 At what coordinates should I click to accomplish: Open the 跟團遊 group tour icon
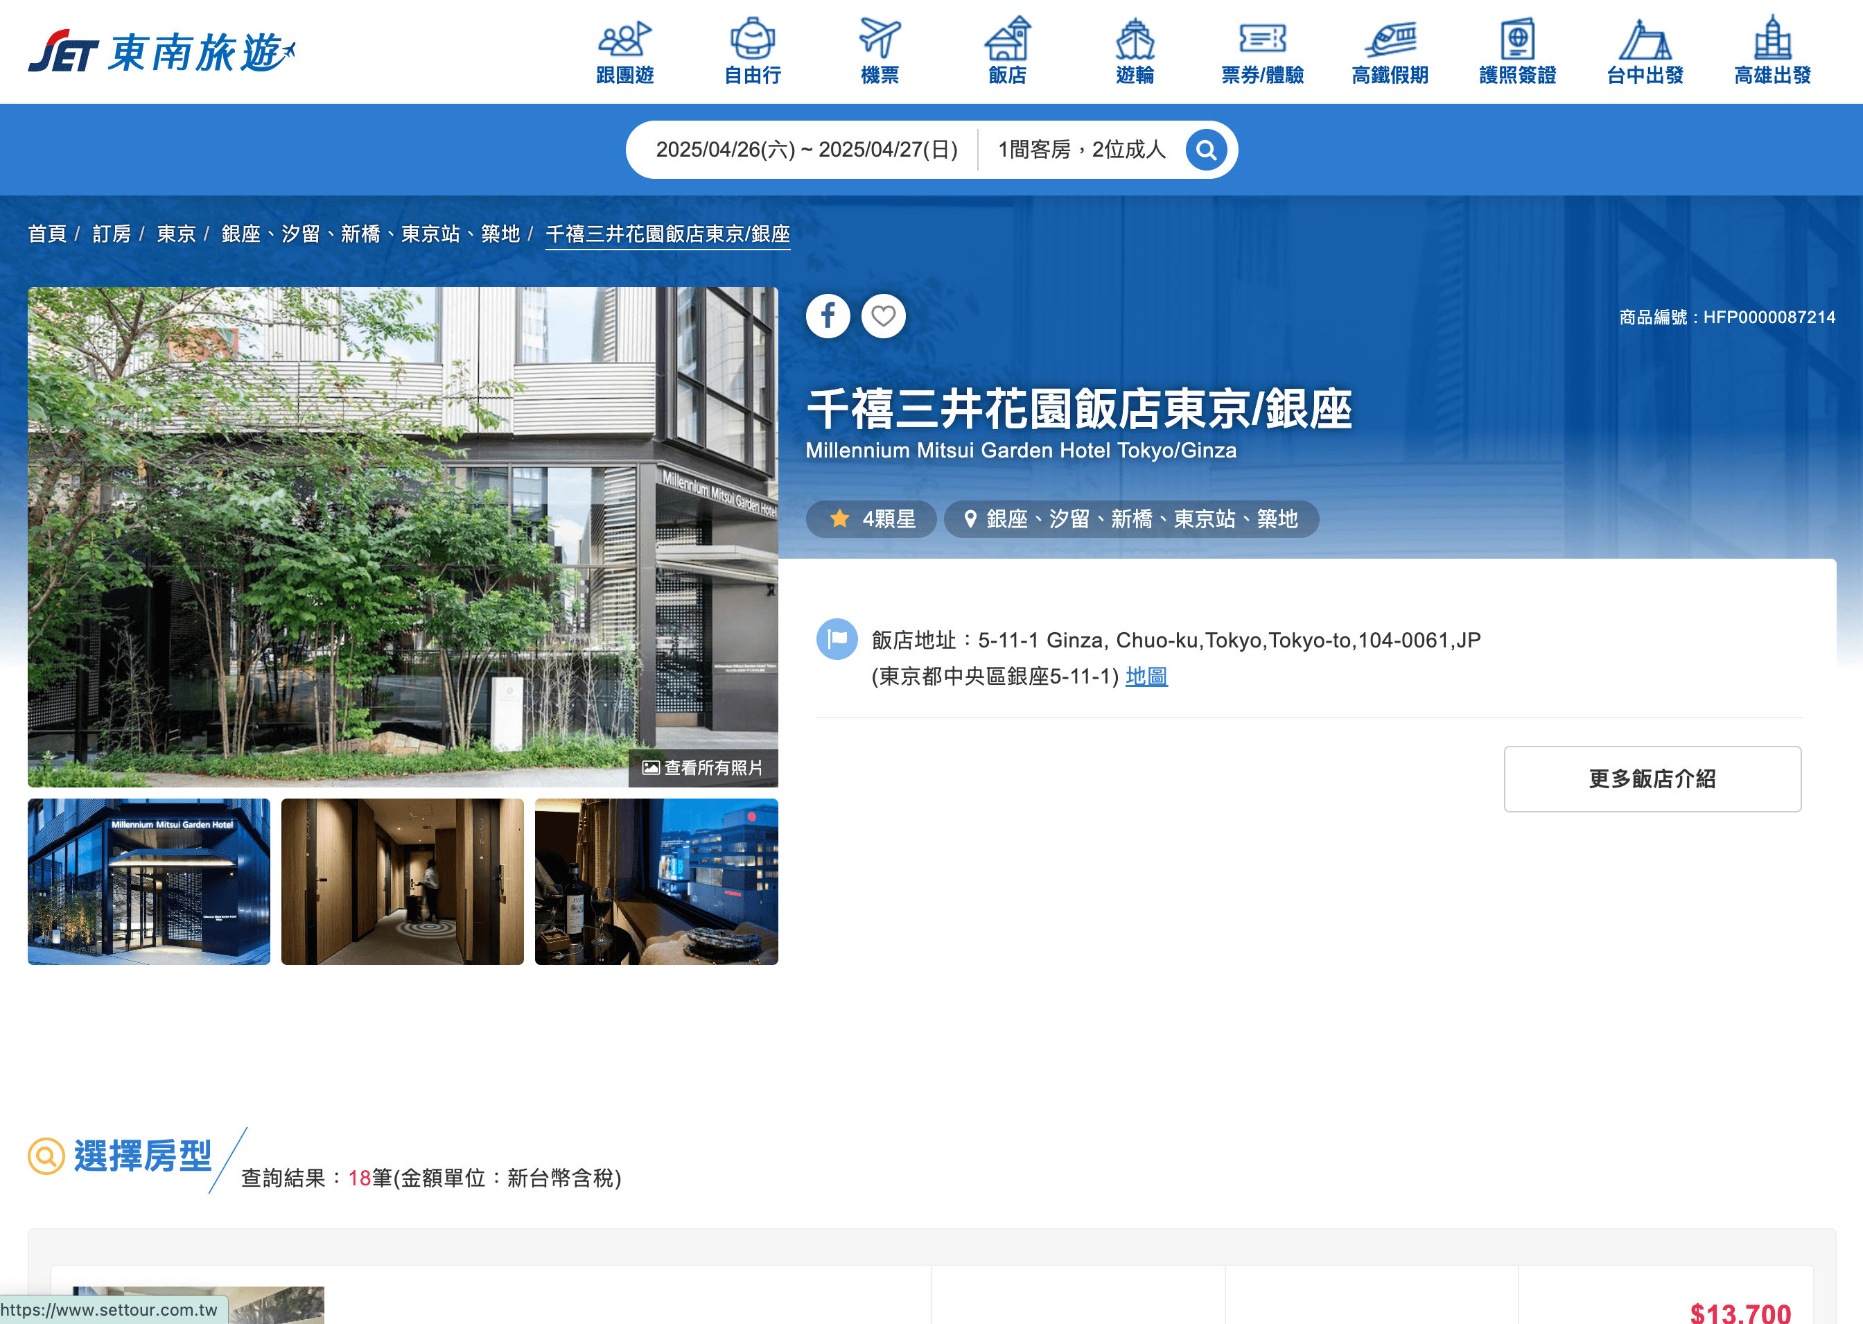point(624,38)
